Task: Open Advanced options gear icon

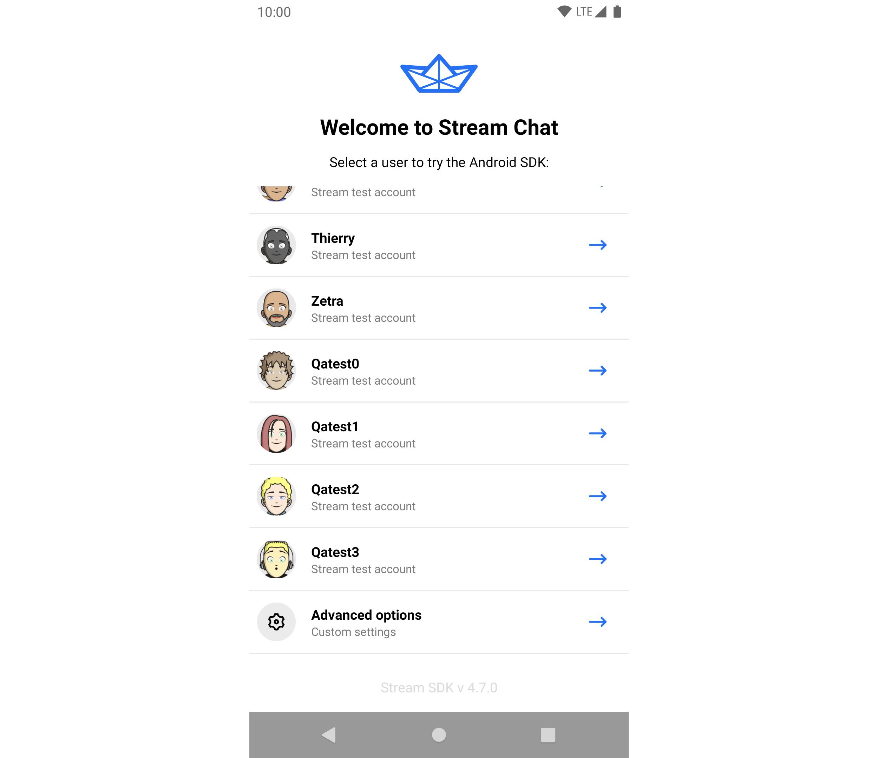Action: point(276,621)
